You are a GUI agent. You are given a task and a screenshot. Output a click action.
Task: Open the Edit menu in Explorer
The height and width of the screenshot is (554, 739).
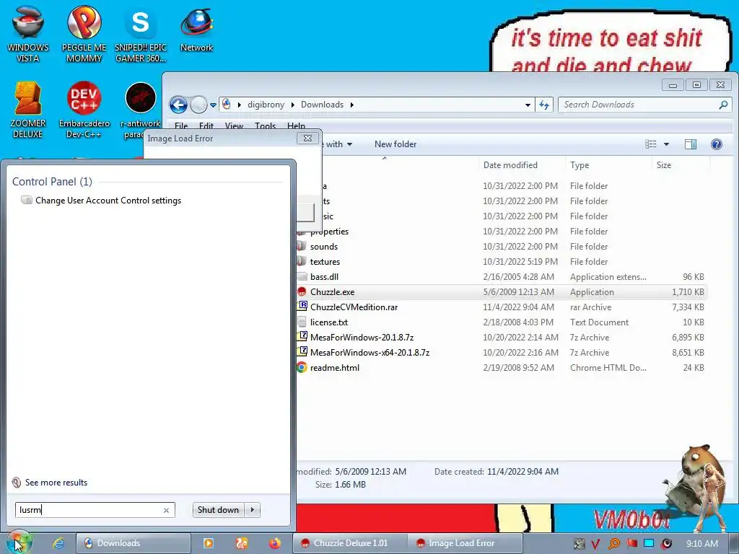(x=206, y=126)
